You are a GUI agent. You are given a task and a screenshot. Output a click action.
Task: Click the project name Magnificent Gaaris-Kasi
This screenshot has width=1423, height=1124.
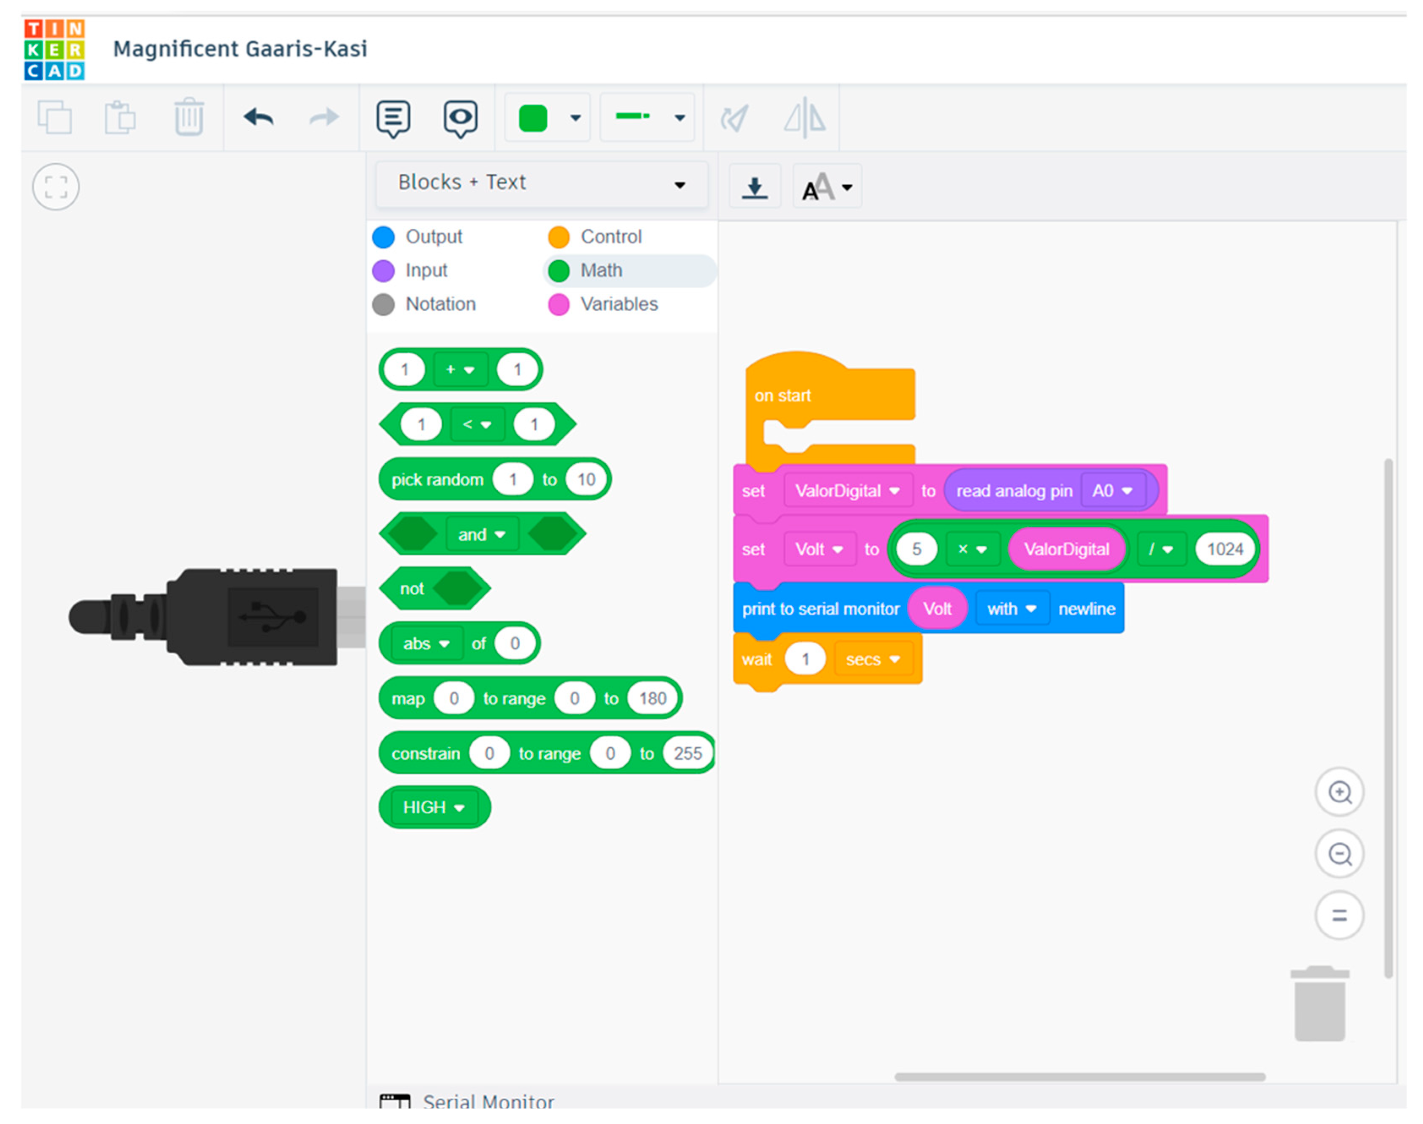[240, 49]
